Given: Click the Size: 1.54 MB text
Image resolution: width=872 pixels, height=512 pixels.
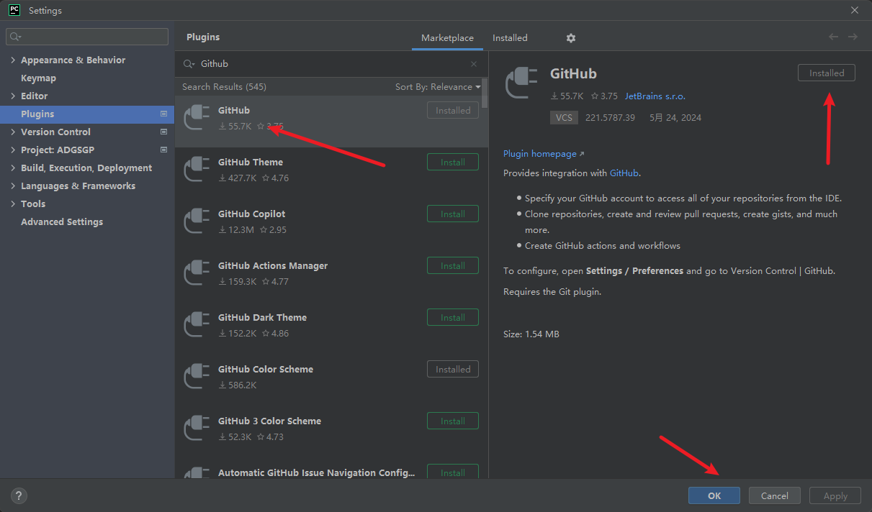Looking at the screenshot, I should pos(531,334).
